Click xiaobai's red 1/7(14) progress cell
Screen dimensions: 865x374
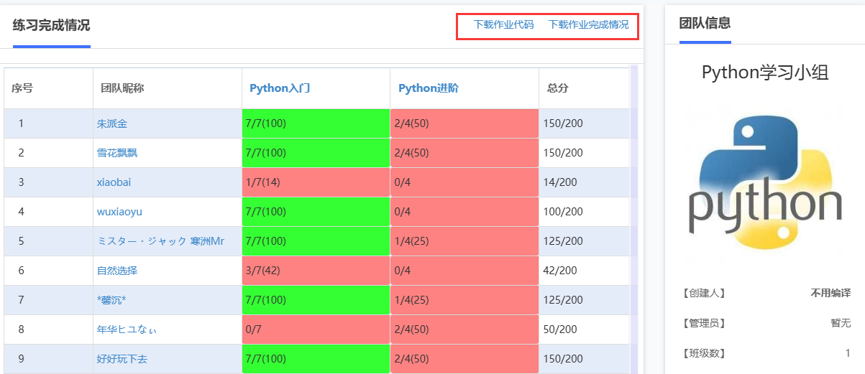click(x=316, y=182)
